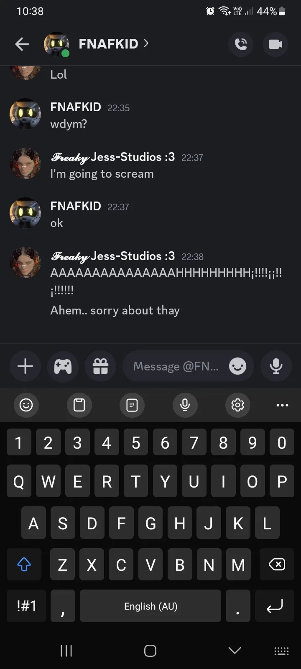
Task: Start a video call with FNAFKID
Action: [x=275, y=44]
